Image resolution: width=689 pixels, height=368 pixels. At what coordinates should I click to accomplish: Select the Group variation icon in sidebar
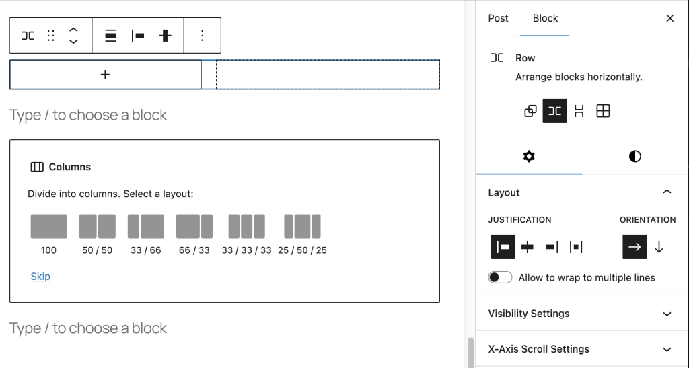(x=530, y=111)
